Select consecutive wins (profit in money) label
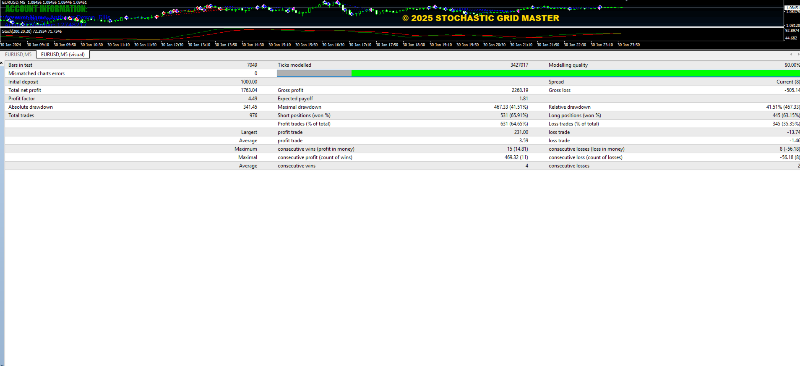Image resolution: width=800 pixels, height=366 pixels. click(316, 149)
